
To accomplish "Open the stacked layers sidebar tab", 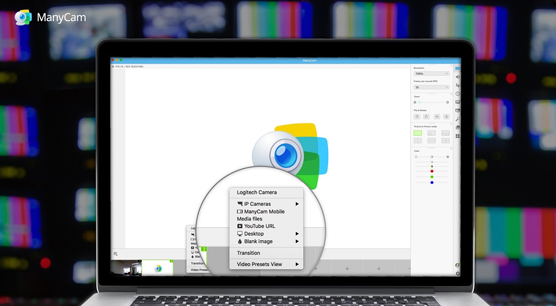I will tap(458, 127).
